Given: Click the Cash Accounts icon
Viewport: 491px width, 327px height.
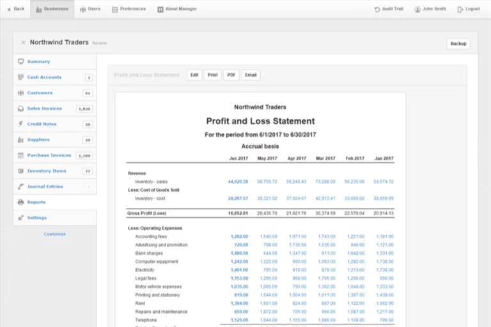Looking at the screenshot, I should tap(20, 77).
